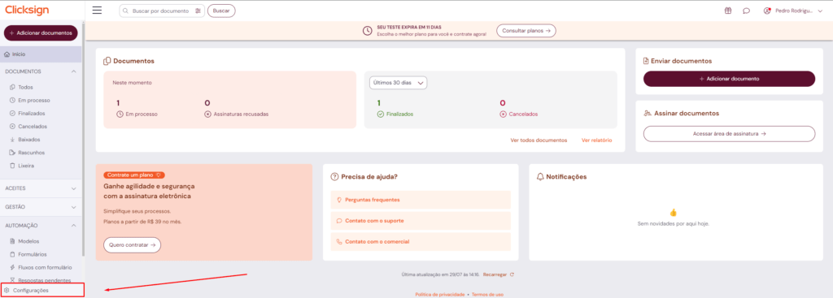Click Cancelados stat in Documentos card

pyautogui.click(x=518, y=108)
